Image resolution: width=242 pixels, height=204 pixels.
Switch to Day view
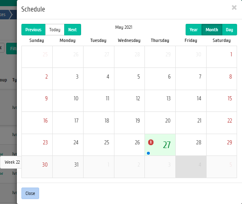(230, 30)
